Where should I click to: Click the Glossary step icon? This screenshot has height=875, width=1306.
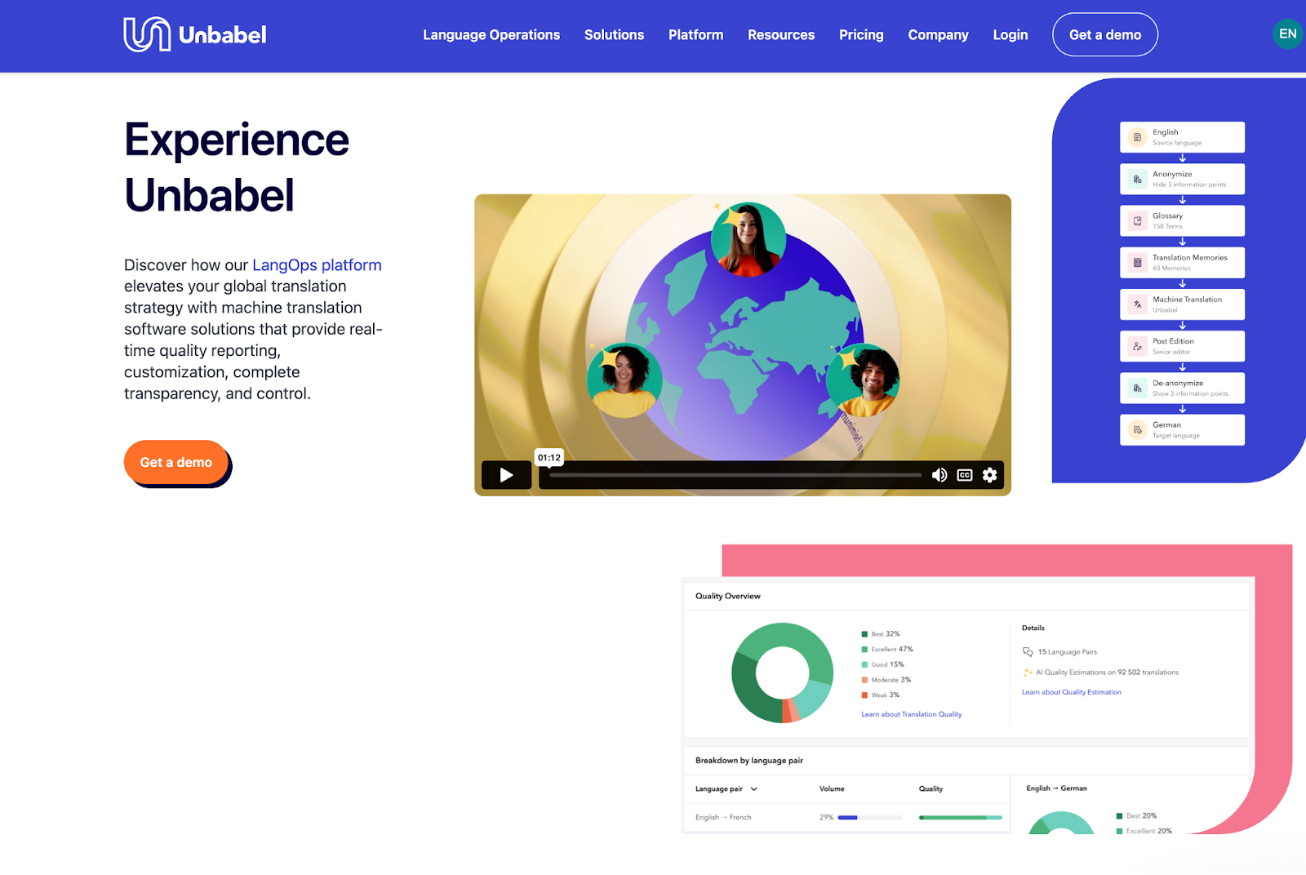[x=1137, y=221]
